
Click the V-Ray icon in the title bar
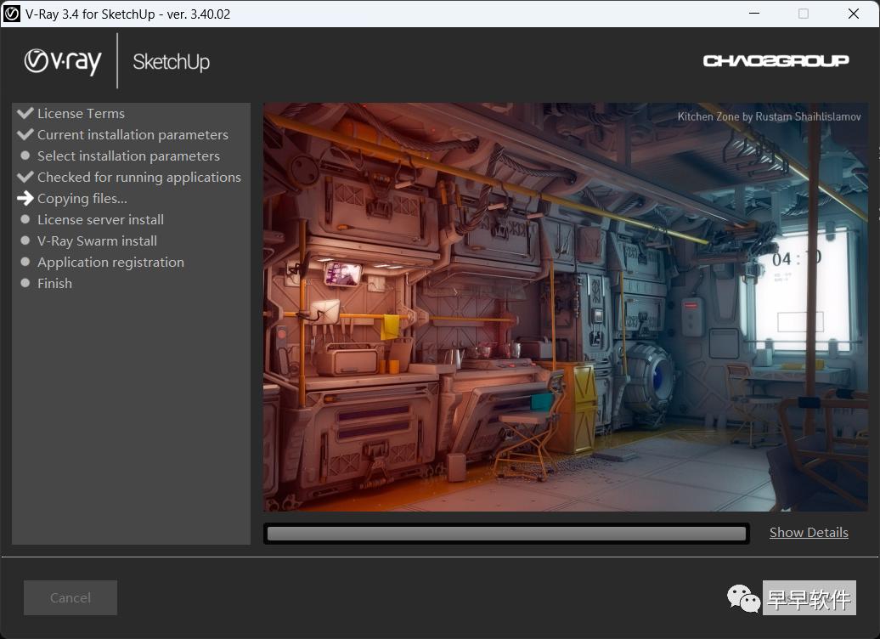pos(12,14)
